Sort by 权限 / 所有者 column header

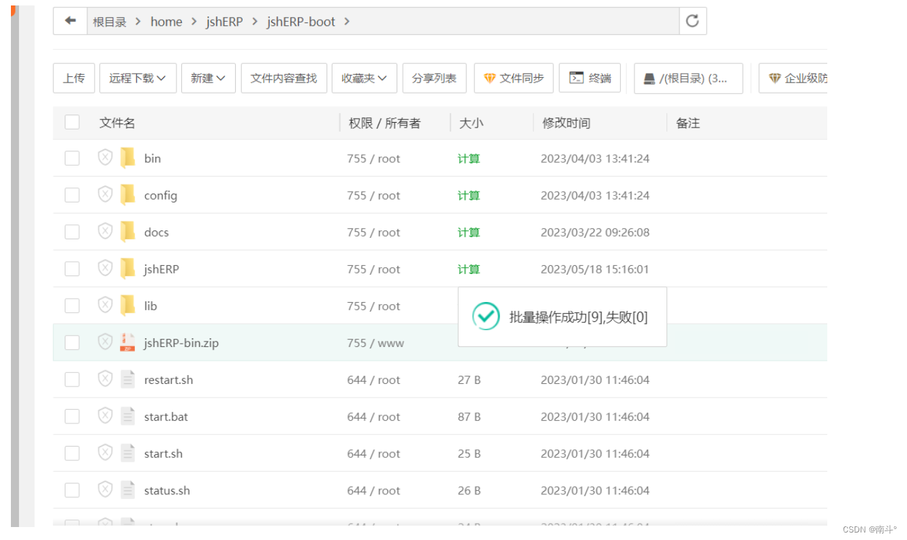tap(385, 123)
